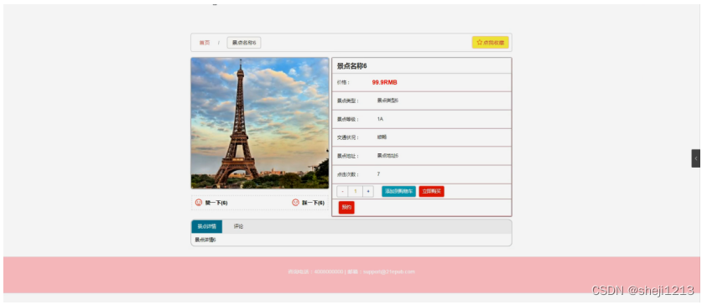The image size is (707, 305).
Task: Click the yellow 点我收藏 button text
Action: [x=493, y=43]
